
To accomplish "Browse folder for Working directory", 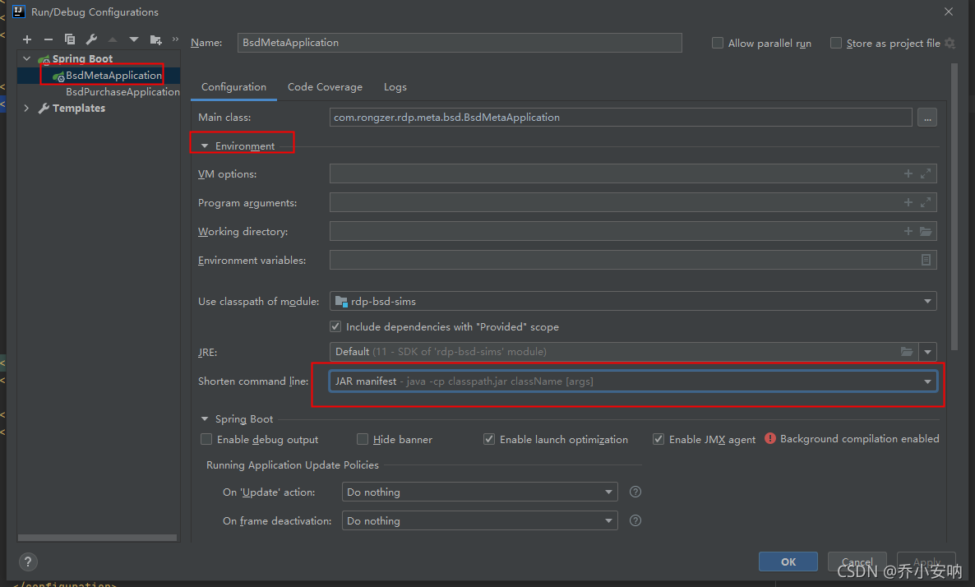I will click(x=925, y=231).
